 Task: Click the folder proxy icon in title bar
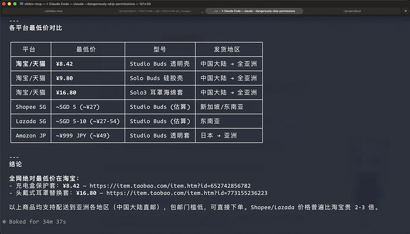21,4
